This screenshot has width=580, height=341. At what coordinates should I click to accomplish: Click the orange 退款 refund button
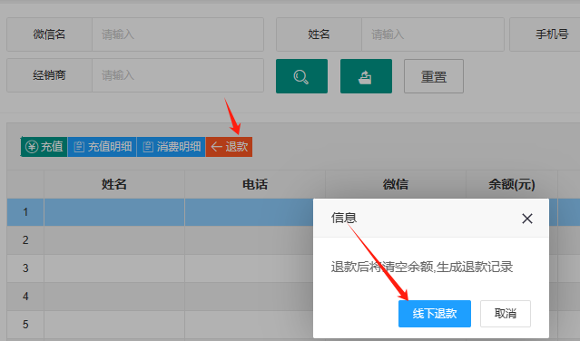point(229,147)
